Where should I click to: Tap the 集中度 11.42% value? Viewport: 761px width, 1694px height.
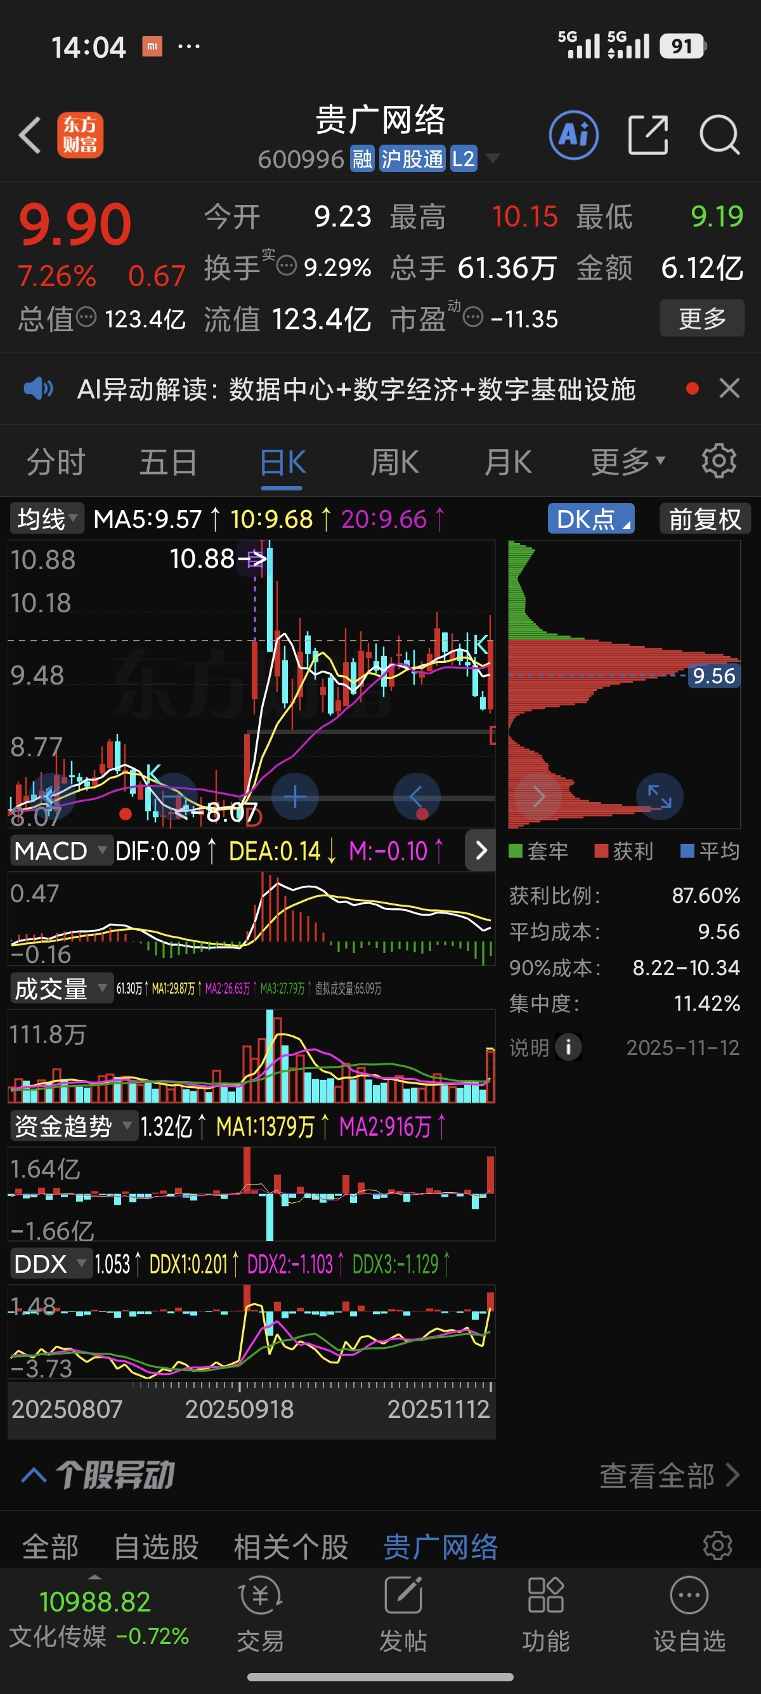707,1003
